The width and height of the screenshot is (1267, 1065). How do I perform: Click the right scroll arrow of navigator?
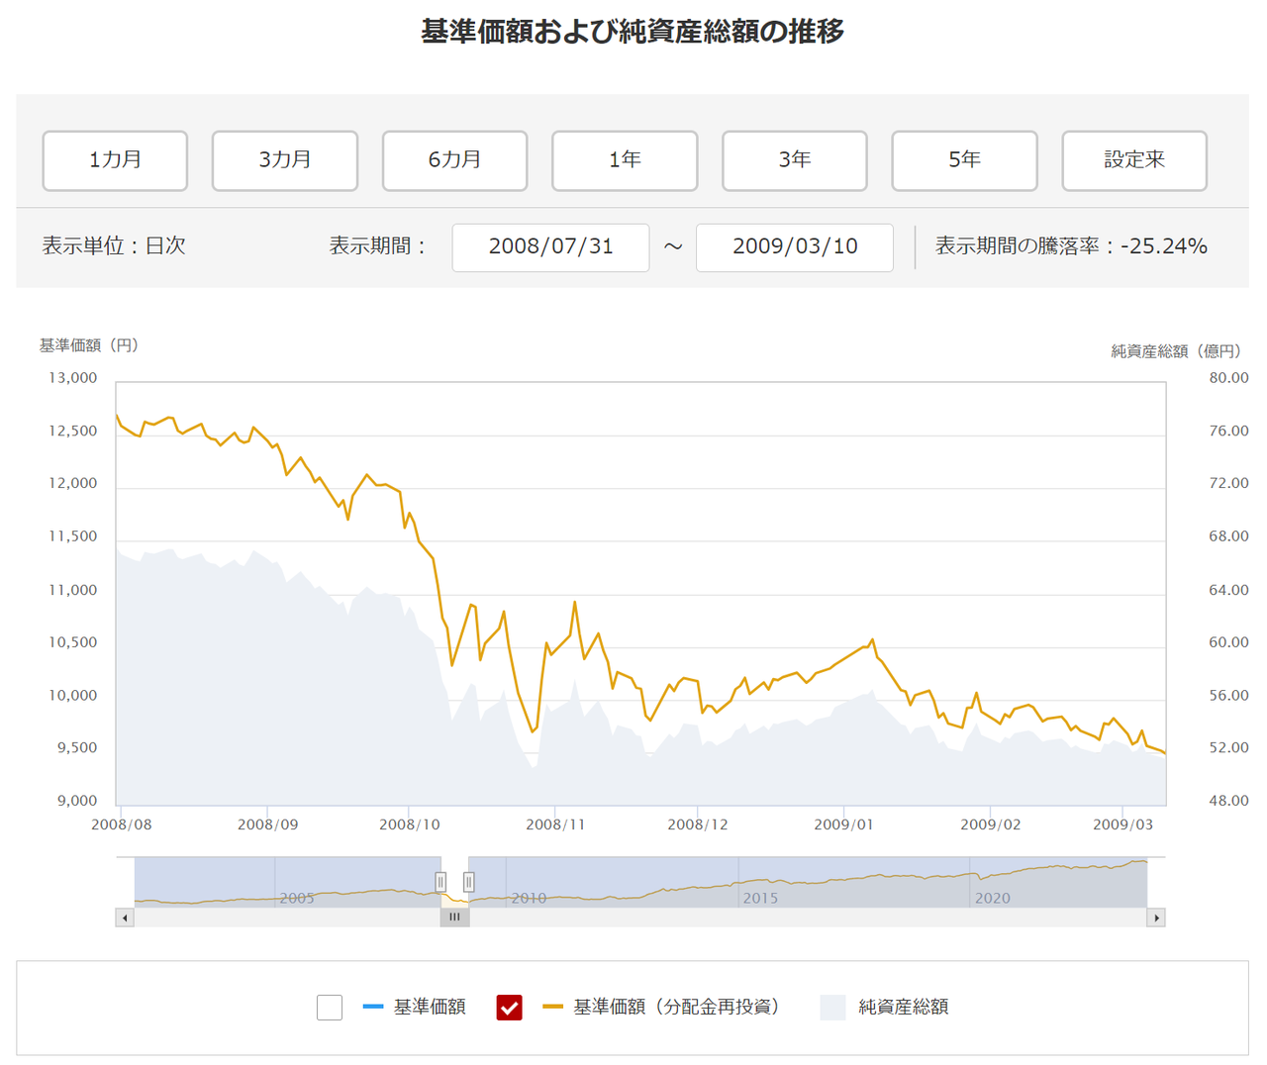(x=1156, y=918)
